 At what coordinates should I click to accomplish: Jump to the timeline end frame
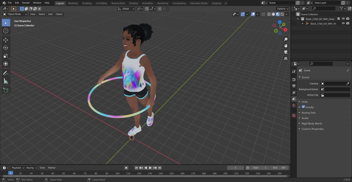coord(160,168)
